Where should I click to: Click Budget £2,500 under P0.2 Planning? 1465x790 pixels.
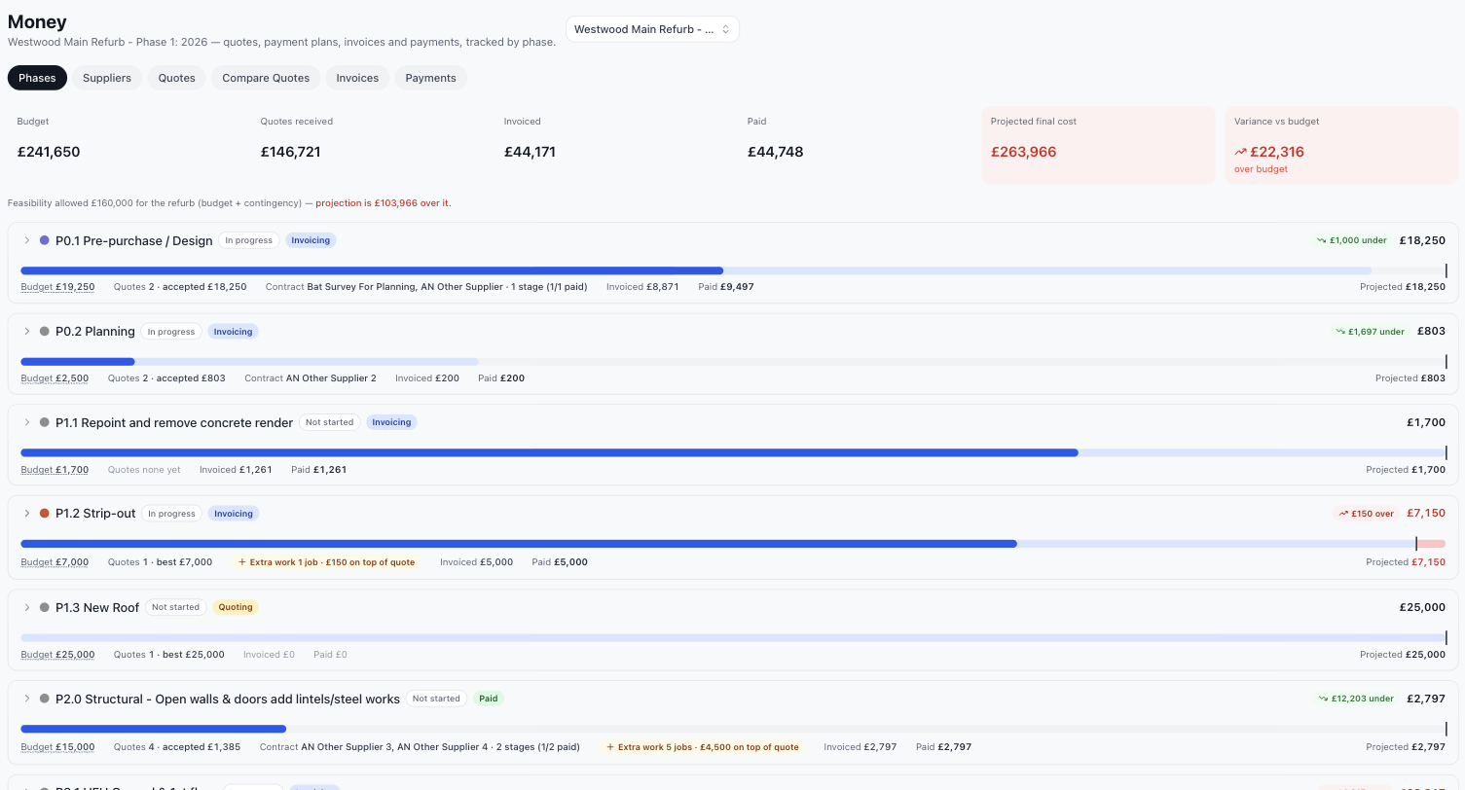tap(55, 378)
